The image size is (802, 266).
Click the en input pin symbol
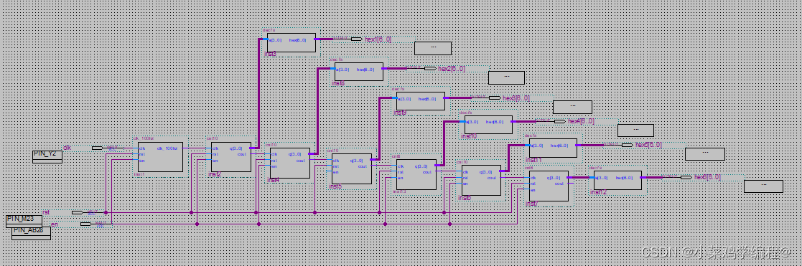click(x=86, y=224)
